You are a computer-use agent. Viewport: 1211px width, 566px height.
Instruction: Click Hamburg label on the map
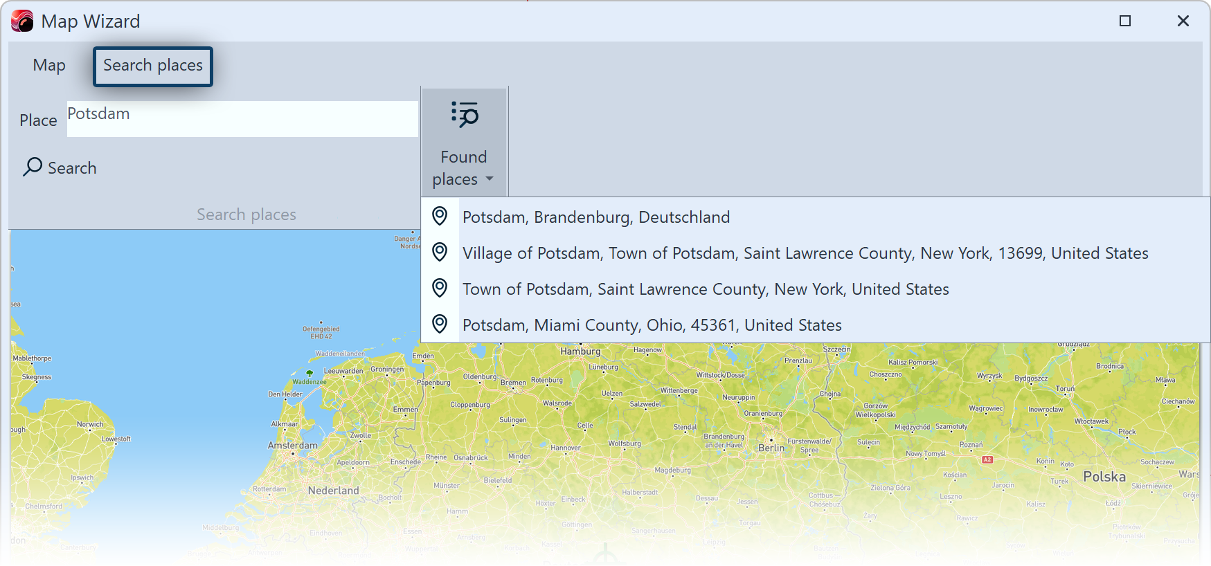[580, 351]
